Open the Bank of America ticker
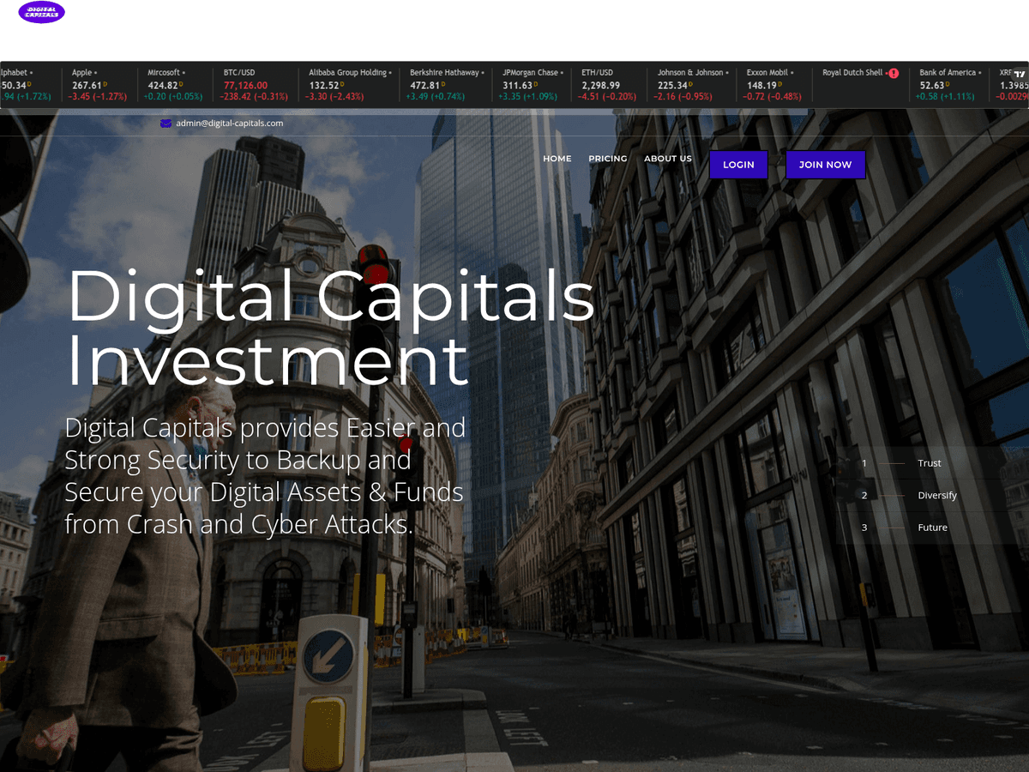Viewport: 1029px width, 772px height. (x=948, y=85)
